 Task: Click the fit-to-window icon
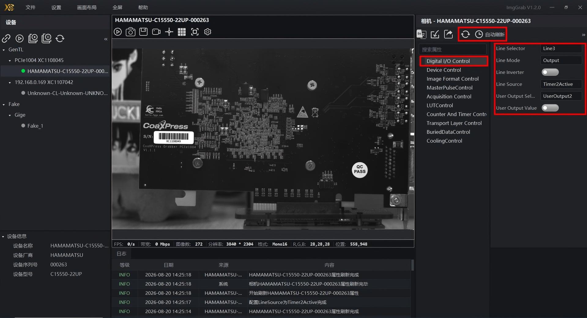[x=195, y=32]
